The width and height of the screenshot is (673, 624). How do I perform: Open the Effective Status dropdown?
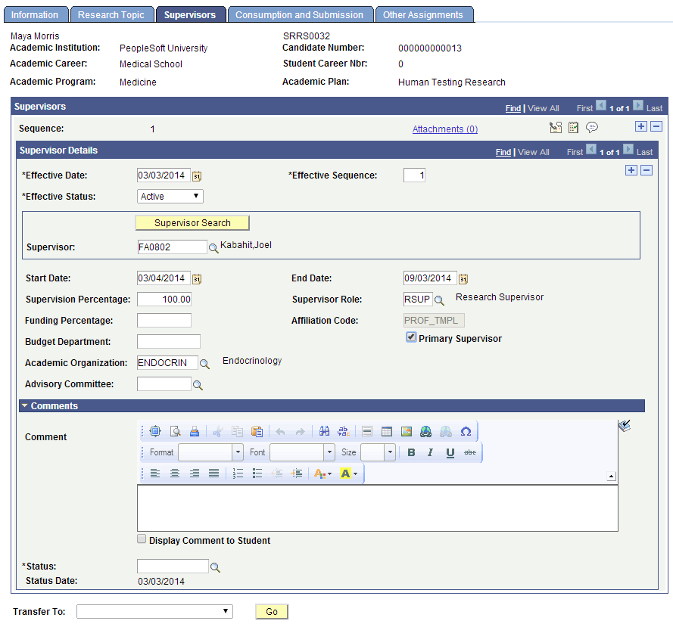coord(195,196)
